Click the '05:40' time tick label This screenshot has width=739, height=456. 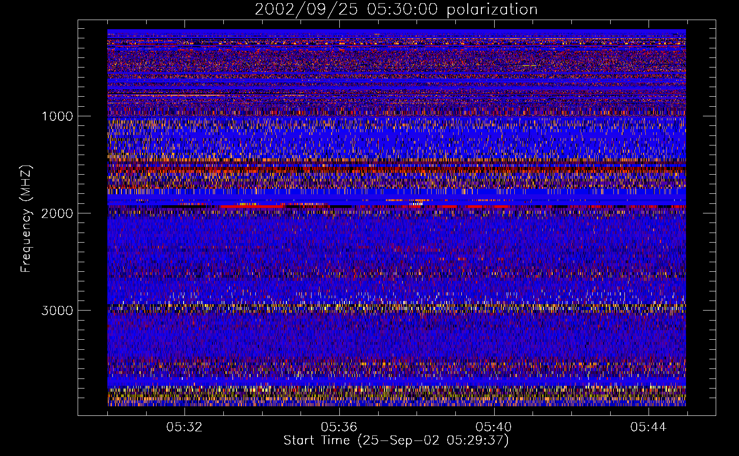(x=494, y=427)
